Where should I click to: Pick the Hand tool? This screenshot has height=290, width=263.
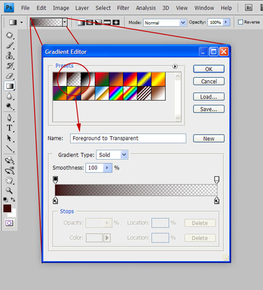coord(9,181)
